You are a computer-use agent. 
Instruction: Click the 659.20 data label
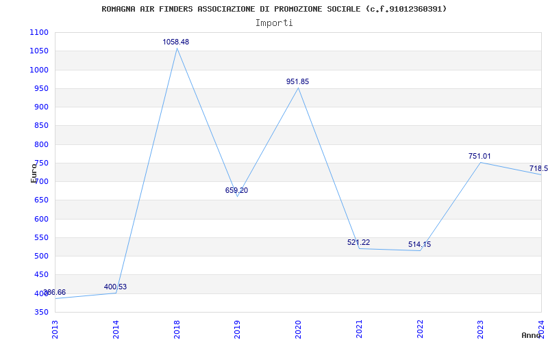pyautogui.click(x=236, y=191)
